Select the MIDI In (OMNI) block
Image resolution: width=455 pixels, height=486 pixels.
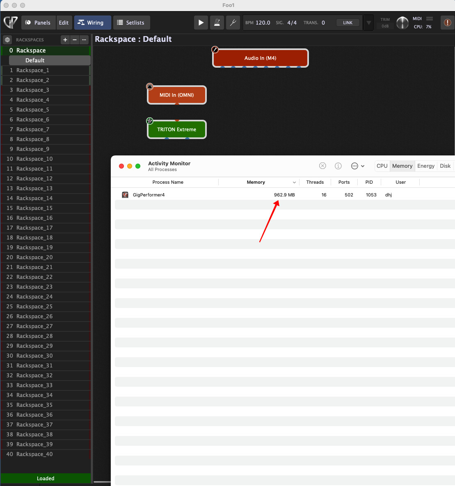coord(176,95)
